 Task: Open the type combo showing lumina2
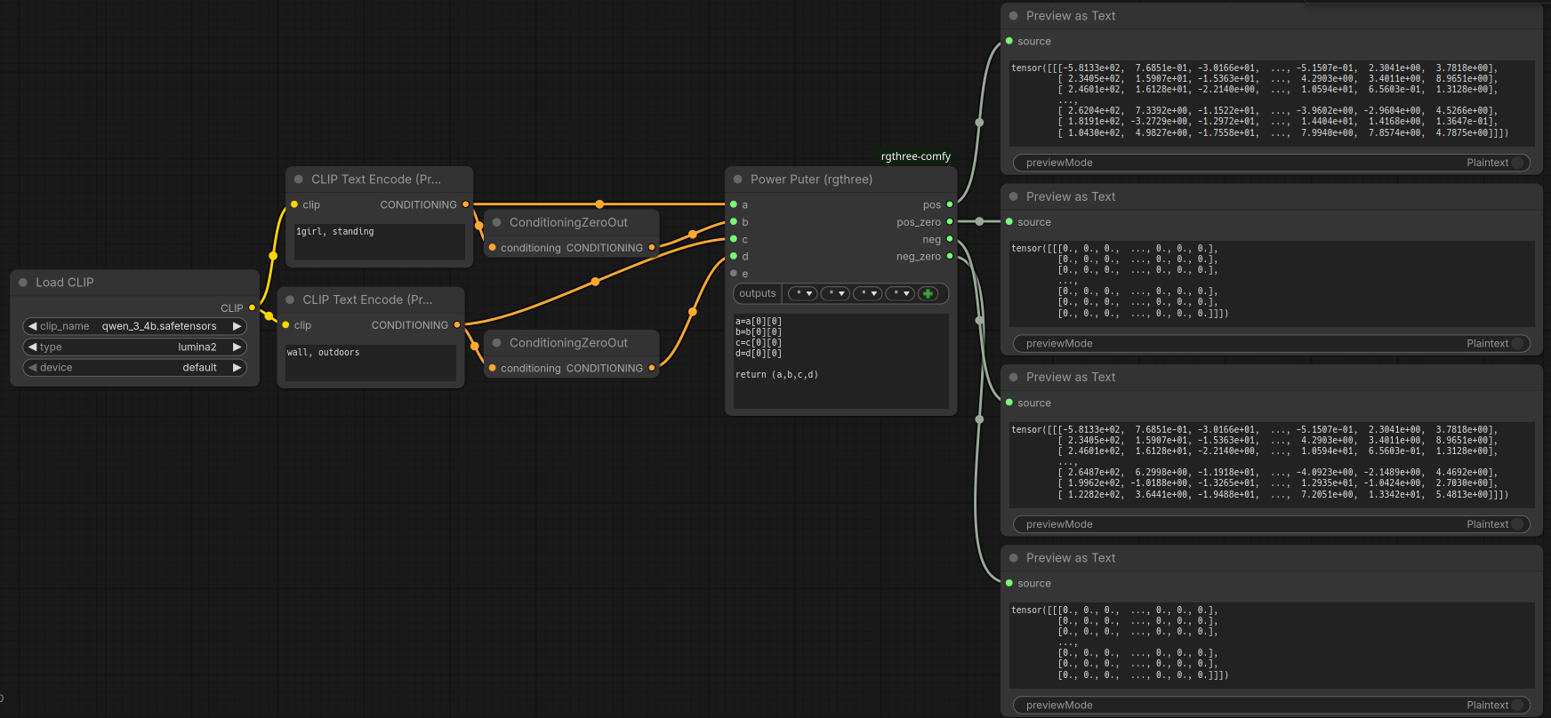click(x=134, y=347)
